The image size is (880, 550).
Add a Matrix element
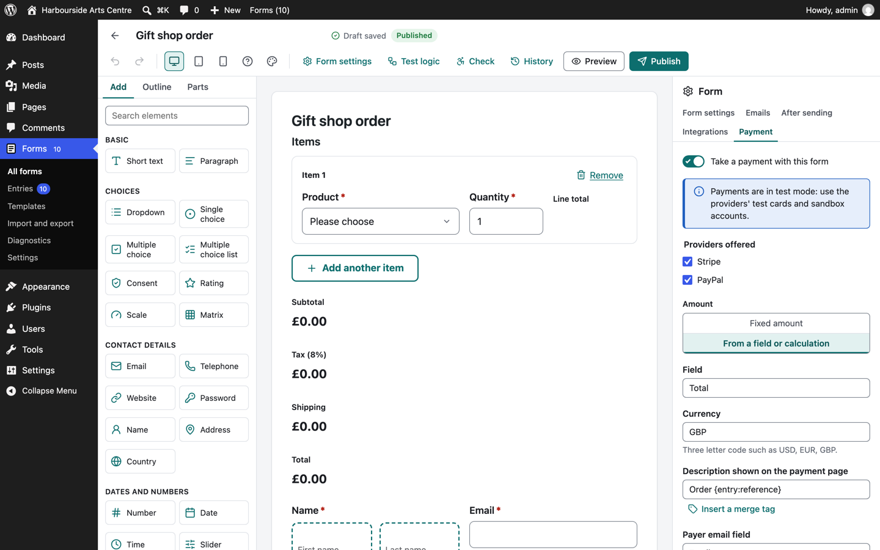[214, 315]
